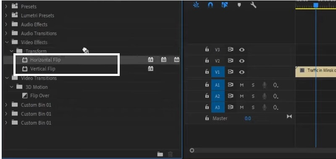Viewport: 336px width, 159px height.
Task: Click the Master volume value 0.0
Action: 248,118
